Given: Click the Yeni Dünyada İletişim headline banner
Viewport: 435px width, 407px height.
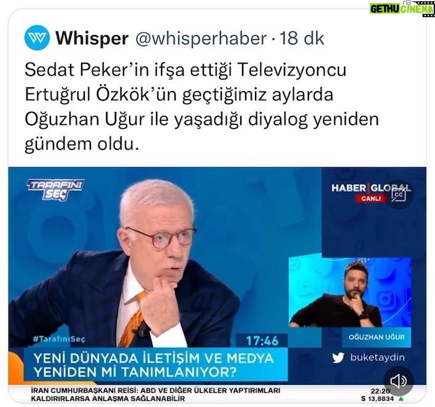Looking at the screenshot, I should (155, 365).
